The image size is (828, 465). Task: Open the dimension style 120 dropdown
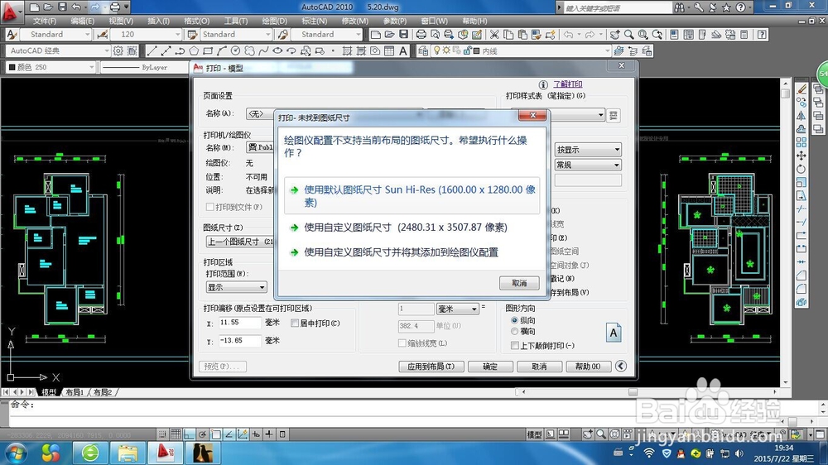pos(146,34)
